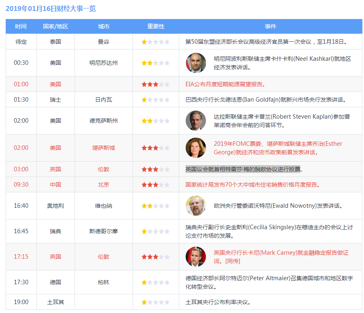Image resolution: width=364 pixels, height=313 pixels.
Task: Click the 00:30 time cell
Action: [21, 63]
